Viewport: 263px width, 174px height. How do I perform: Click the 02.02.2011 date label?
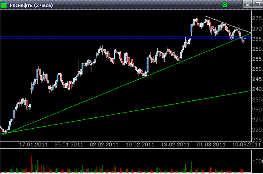point(104,144)
